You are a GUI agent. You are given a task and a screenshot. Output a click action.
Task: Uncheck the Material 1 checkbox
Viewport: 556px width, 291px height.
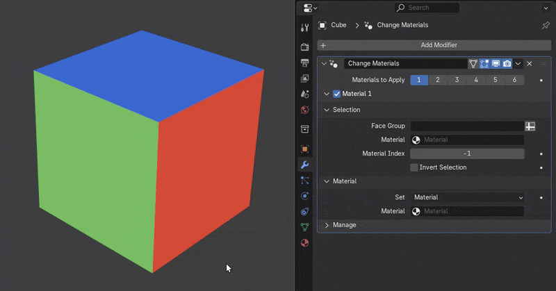coord(337,94)
